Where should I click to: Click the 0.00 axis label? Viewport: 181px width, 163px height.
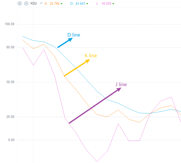click(x=11, y=140)
